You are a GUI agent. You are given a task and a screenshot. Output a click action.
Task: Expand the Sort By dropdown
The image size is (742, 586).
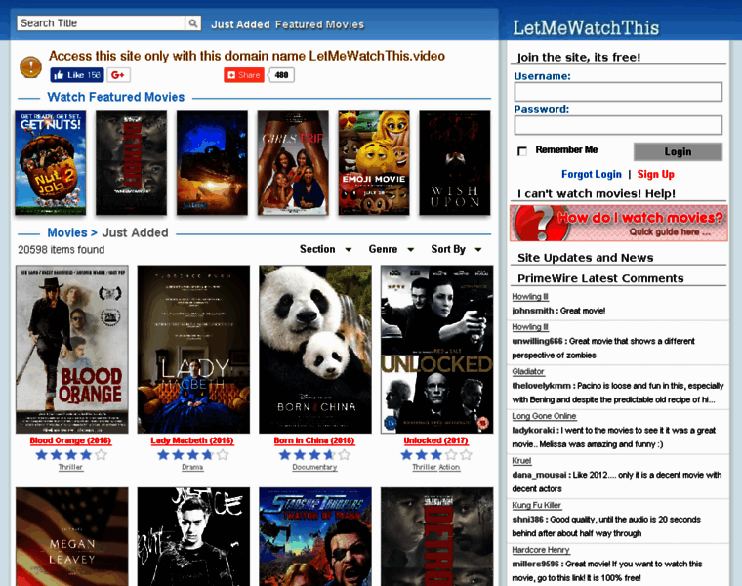pyautogui.click(x=456, y=249)
